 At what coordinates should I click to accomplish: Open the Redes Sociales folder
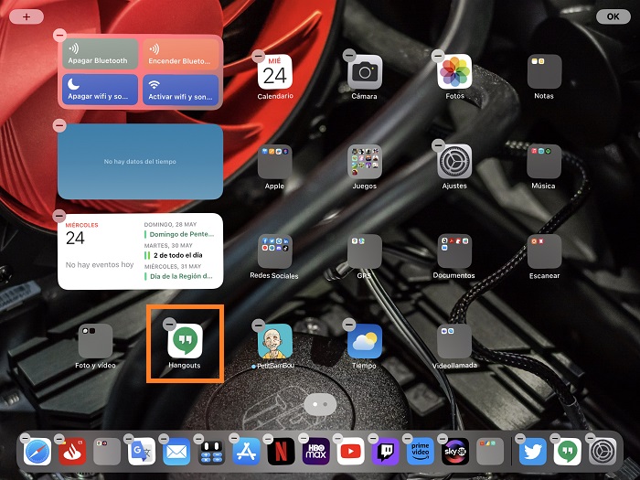coord(274,251)
